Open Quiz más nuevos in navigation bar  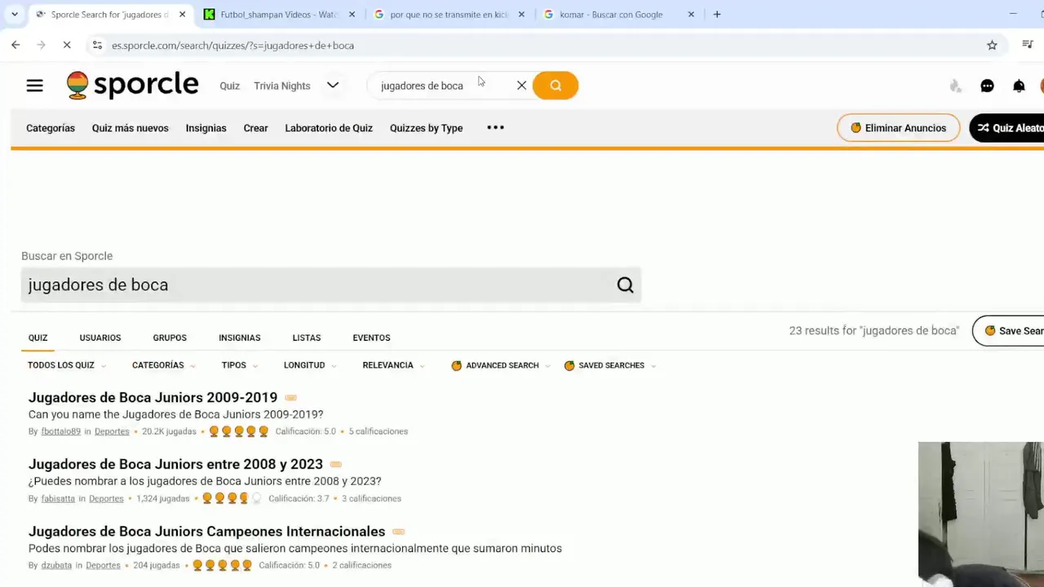tap(130, 128)
